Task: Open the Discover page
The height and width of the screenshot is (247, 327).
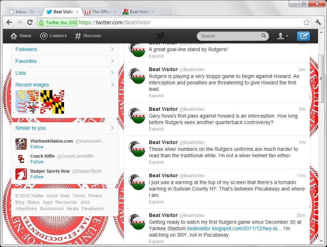Action: (x=88, y=36)
